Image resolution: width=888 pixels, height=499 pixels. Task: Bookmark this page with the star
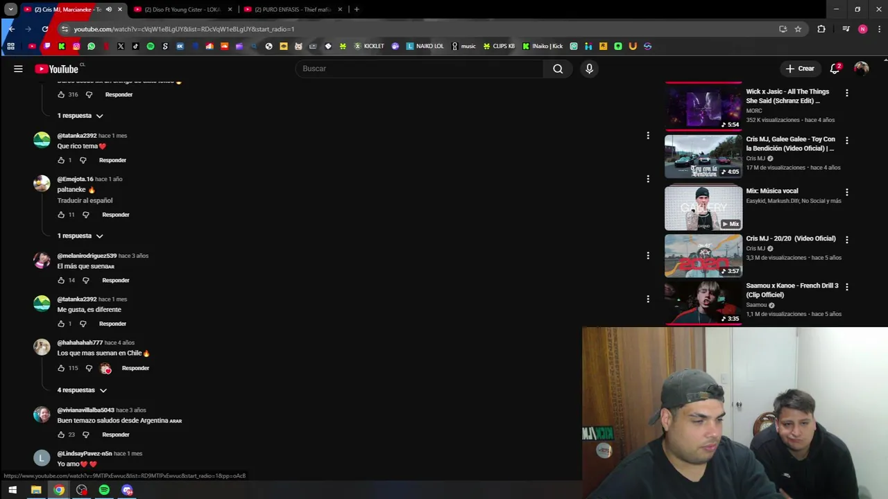[798, 29]
